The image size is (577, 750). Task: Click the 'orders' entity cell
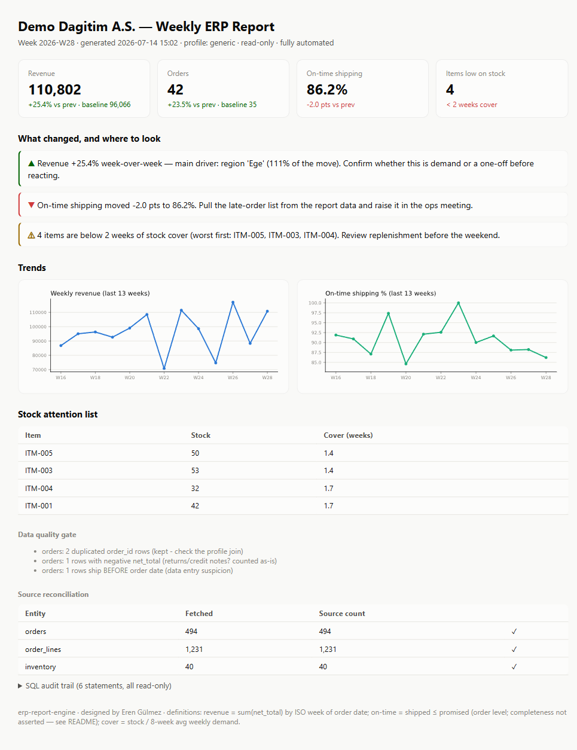35,632
